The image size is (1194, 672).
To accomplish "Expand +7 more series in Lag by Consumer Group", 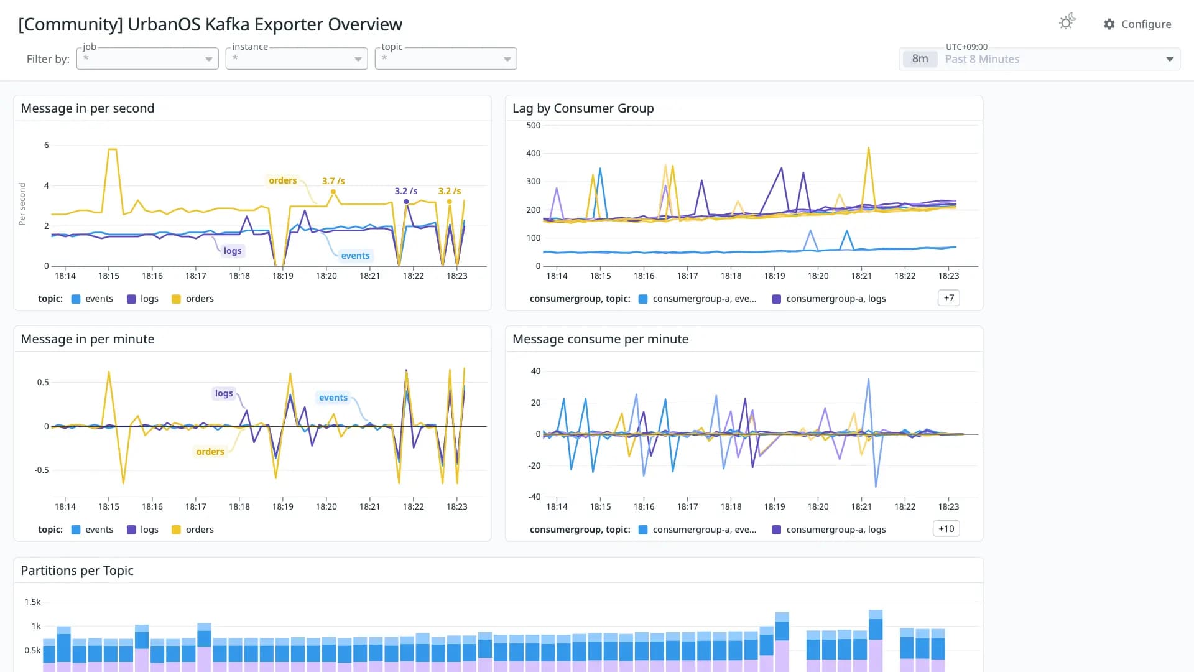I will [x=948, y=298].
